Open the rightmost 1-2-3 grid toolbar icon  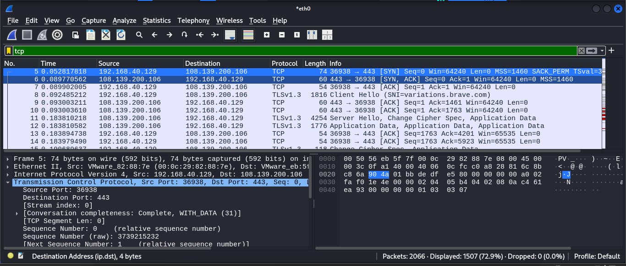(x=327, y=35)
